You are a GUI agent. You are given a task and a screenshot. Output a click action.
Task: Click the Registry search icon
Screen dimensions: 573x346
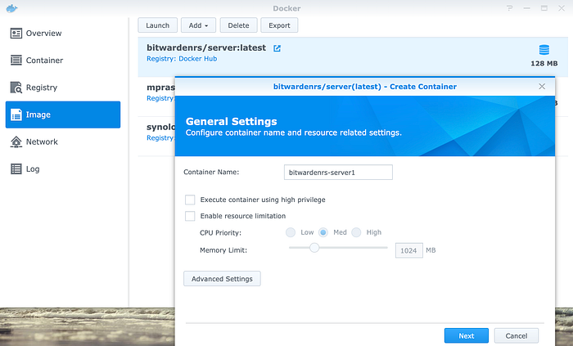pyautogui.click(x=16, y=88)
